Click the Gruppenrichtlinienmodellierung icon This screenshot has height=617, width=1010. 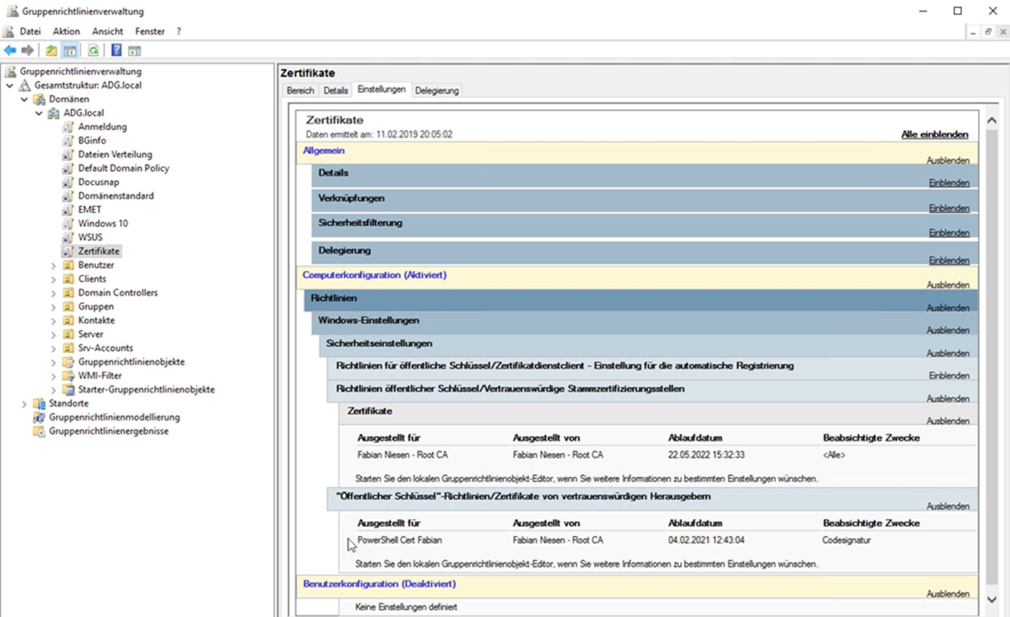(39, 417)
